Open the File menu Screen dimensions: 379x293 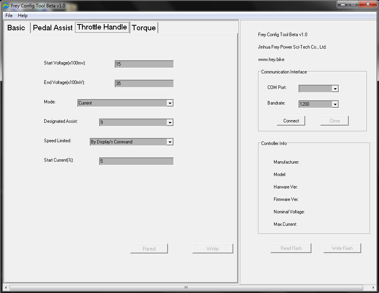pyautogui.click(x=9, y=15)
